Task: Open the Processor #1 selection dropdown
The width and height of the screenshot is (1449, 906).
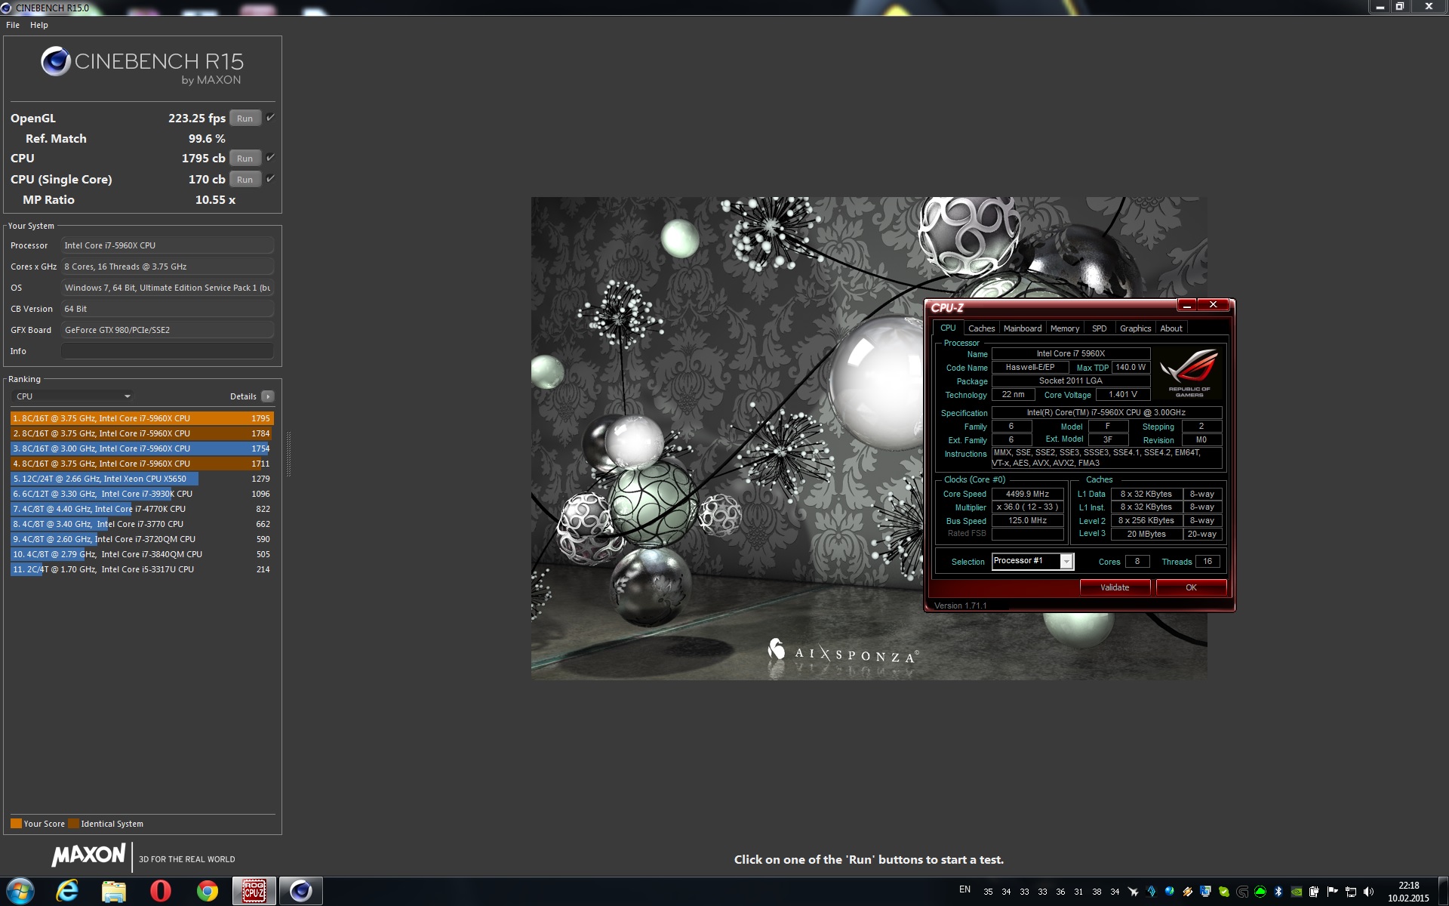Action: click(x=1066, y=561)
